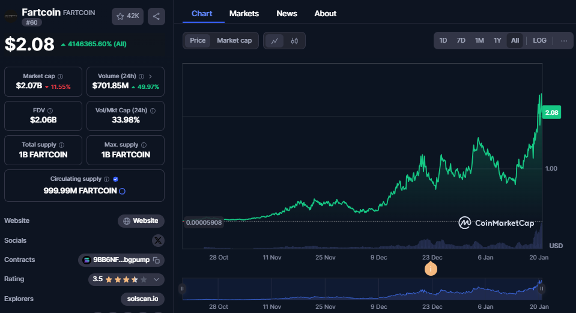Screen dimensions: 576x313
Task: Switch to line chart view
Action: pyautogui.click(x=274, y=41)
